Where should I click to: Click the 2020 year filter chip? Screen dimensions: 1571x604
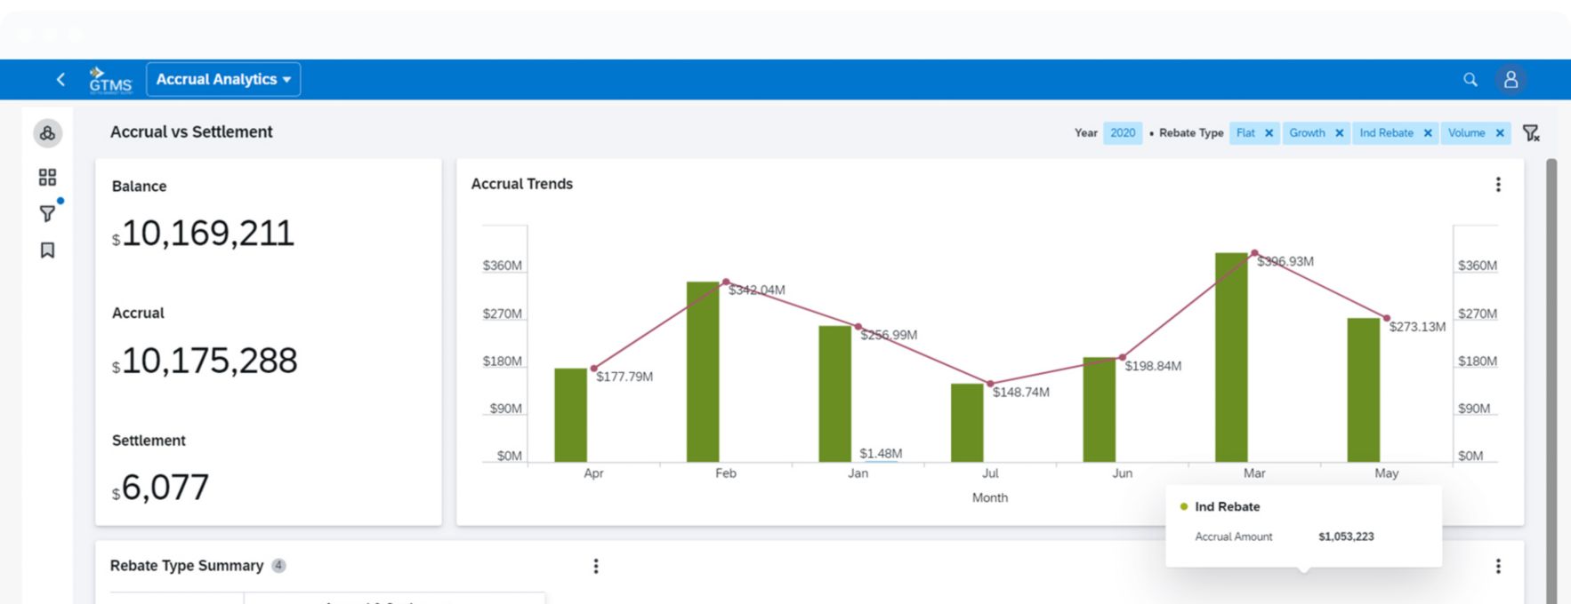(x=1123, y=133)
